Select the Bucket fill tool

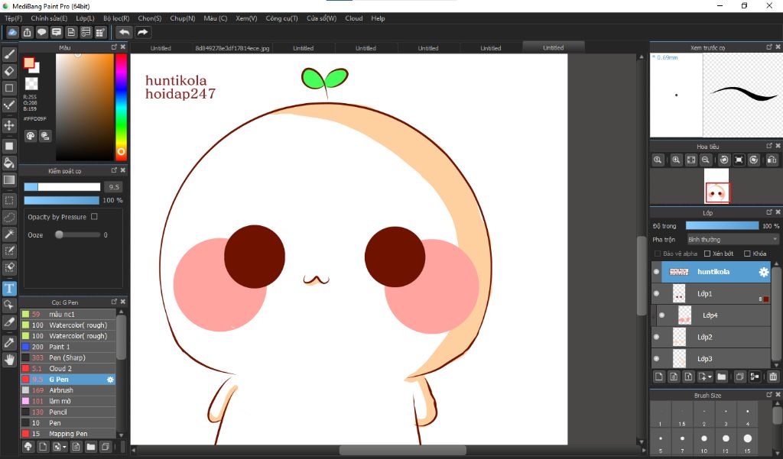pyautogui.click(x=9, y=163)
